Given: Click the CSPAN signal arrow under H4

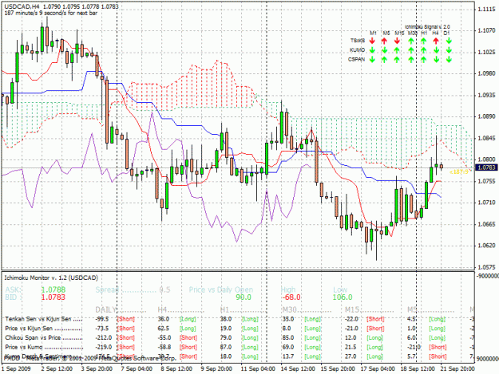Looking at the screenshot, I should click(436, 60).
